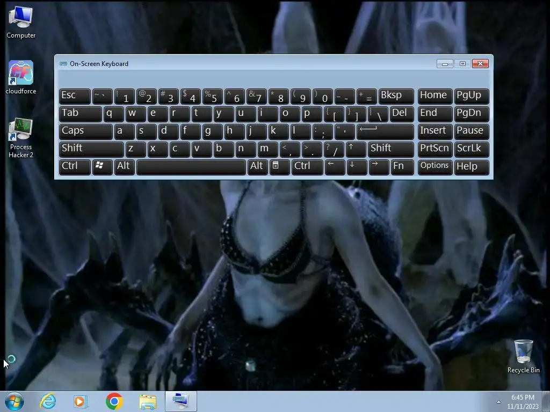Screen dimensions: 550x412
Task: Toggle the ScrLk key
Action: [x=472, y=149]
